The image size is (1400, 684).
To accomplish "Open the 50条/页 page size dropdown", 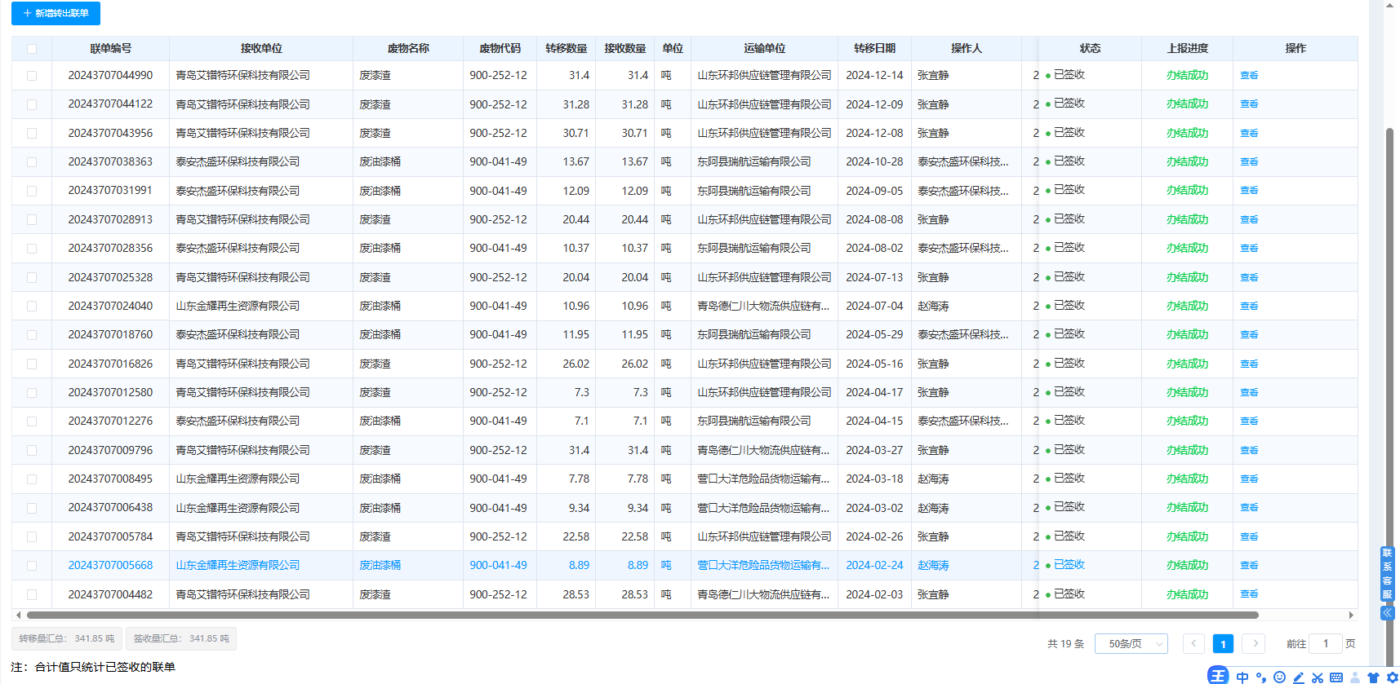I will (x=1131, y=644).
